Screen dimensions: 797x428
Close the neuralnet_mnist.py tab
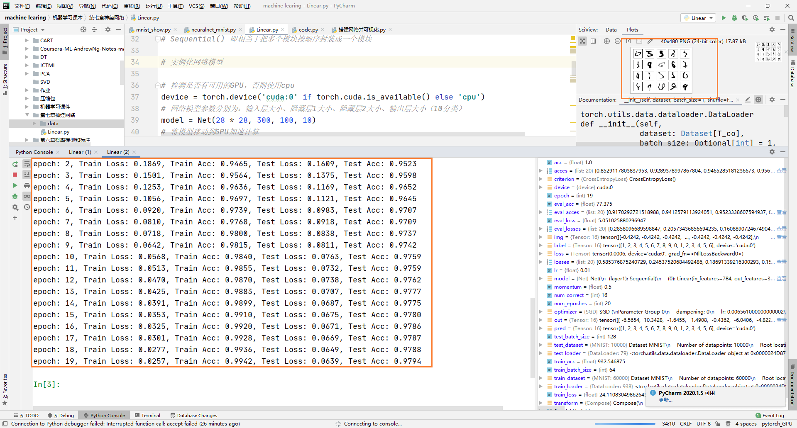240,29
